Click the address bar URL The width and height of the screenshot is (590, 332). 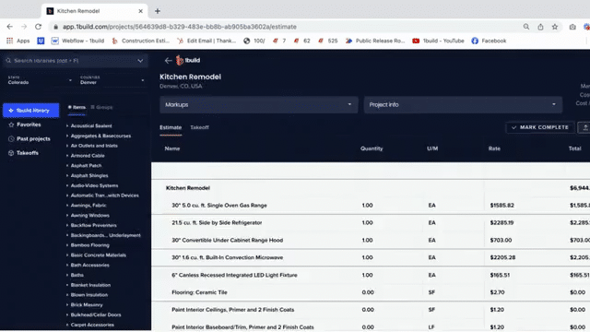pos(180,27)
